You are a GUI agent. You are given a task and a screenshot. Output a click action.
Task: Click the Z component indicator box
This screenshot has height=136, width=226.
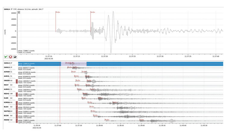[x=19, y=12]
